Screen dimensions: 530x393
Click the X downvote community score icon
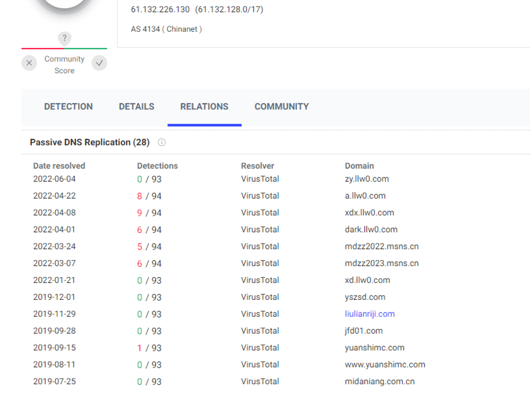pos(29,63)
